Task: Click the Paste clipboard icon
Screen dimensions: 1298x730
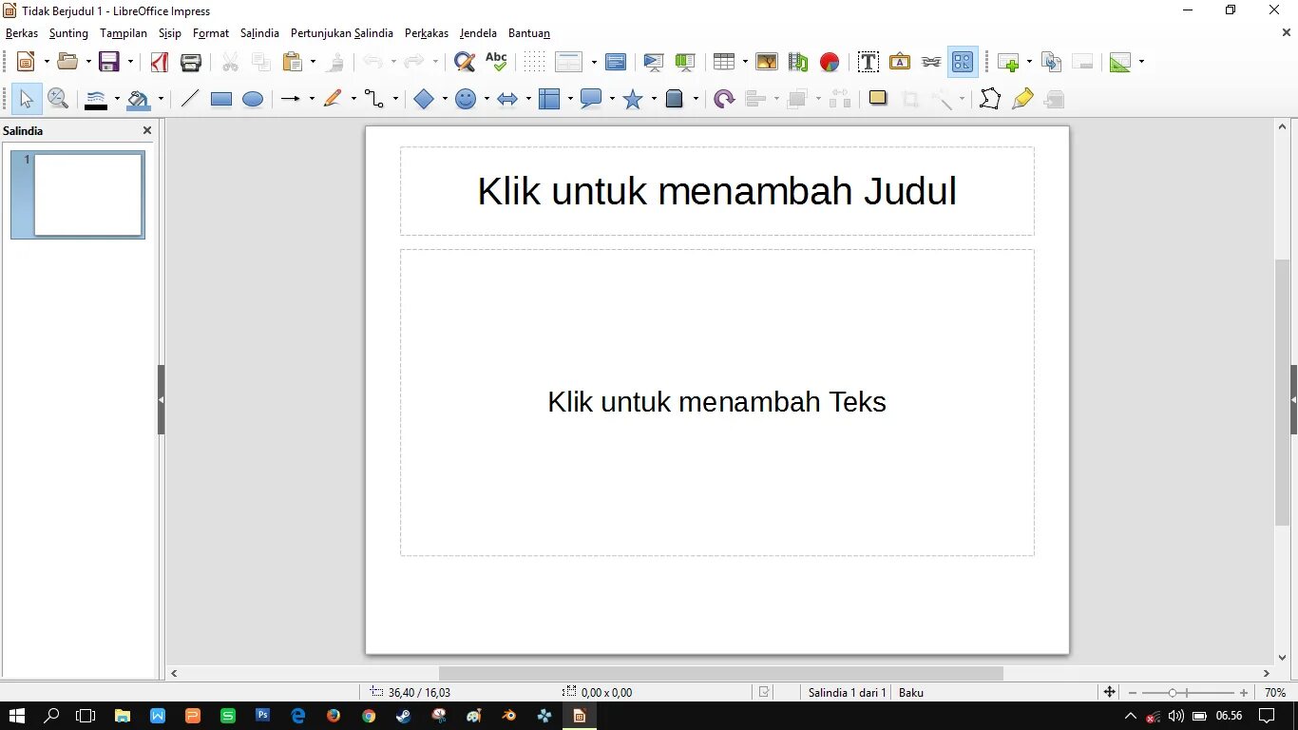Action: 294,62
